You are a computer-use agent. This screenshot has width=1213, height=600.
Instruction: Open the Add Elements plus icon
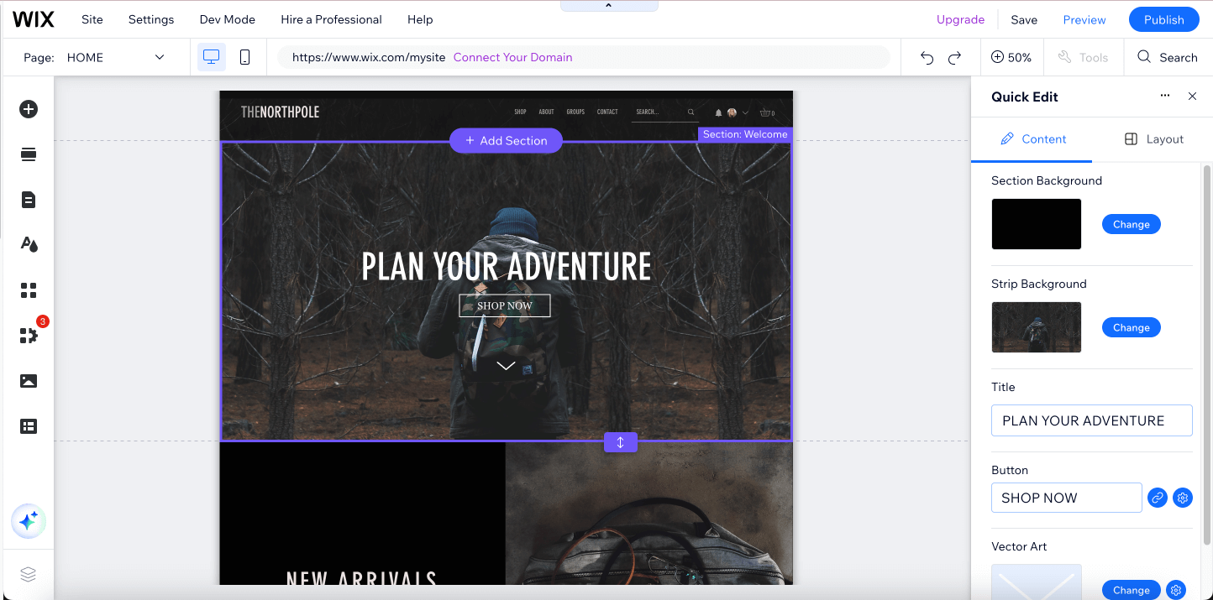(29, 109)
